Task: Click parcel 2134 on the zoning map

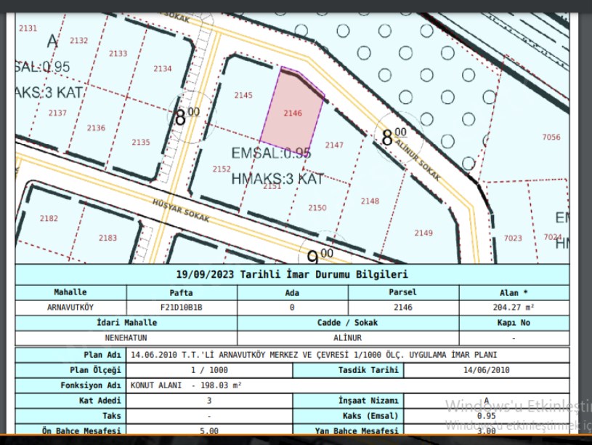Action: [162, 69]
